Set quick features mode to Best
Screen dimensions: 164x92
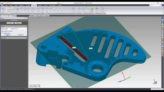coord(9,8)
